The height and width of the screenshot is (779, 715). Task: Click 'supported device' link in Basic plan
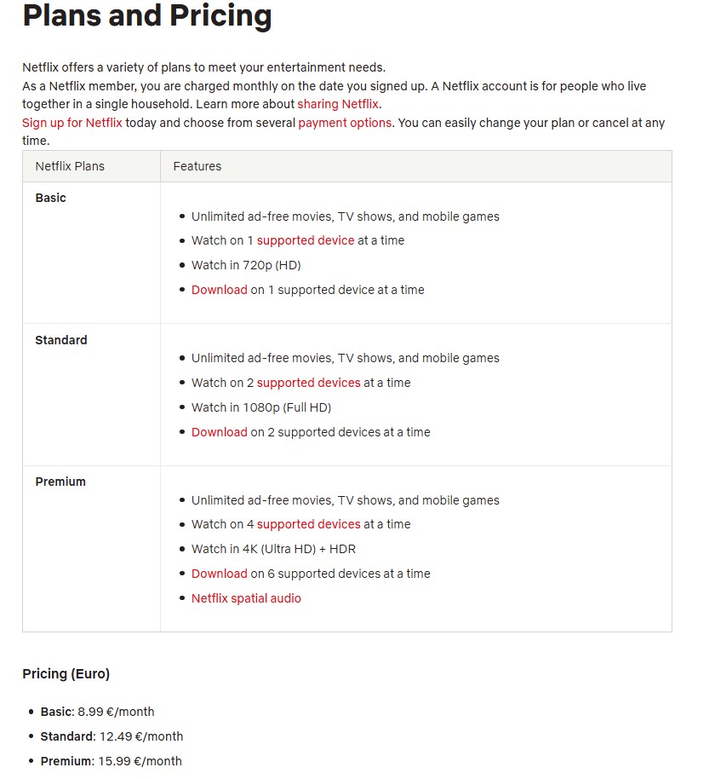tap(306, 240)
